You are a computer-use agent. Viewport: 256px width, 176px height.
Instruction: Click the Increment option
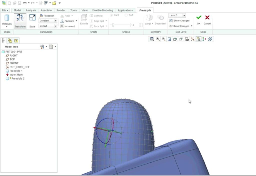(x=67, y=26)
